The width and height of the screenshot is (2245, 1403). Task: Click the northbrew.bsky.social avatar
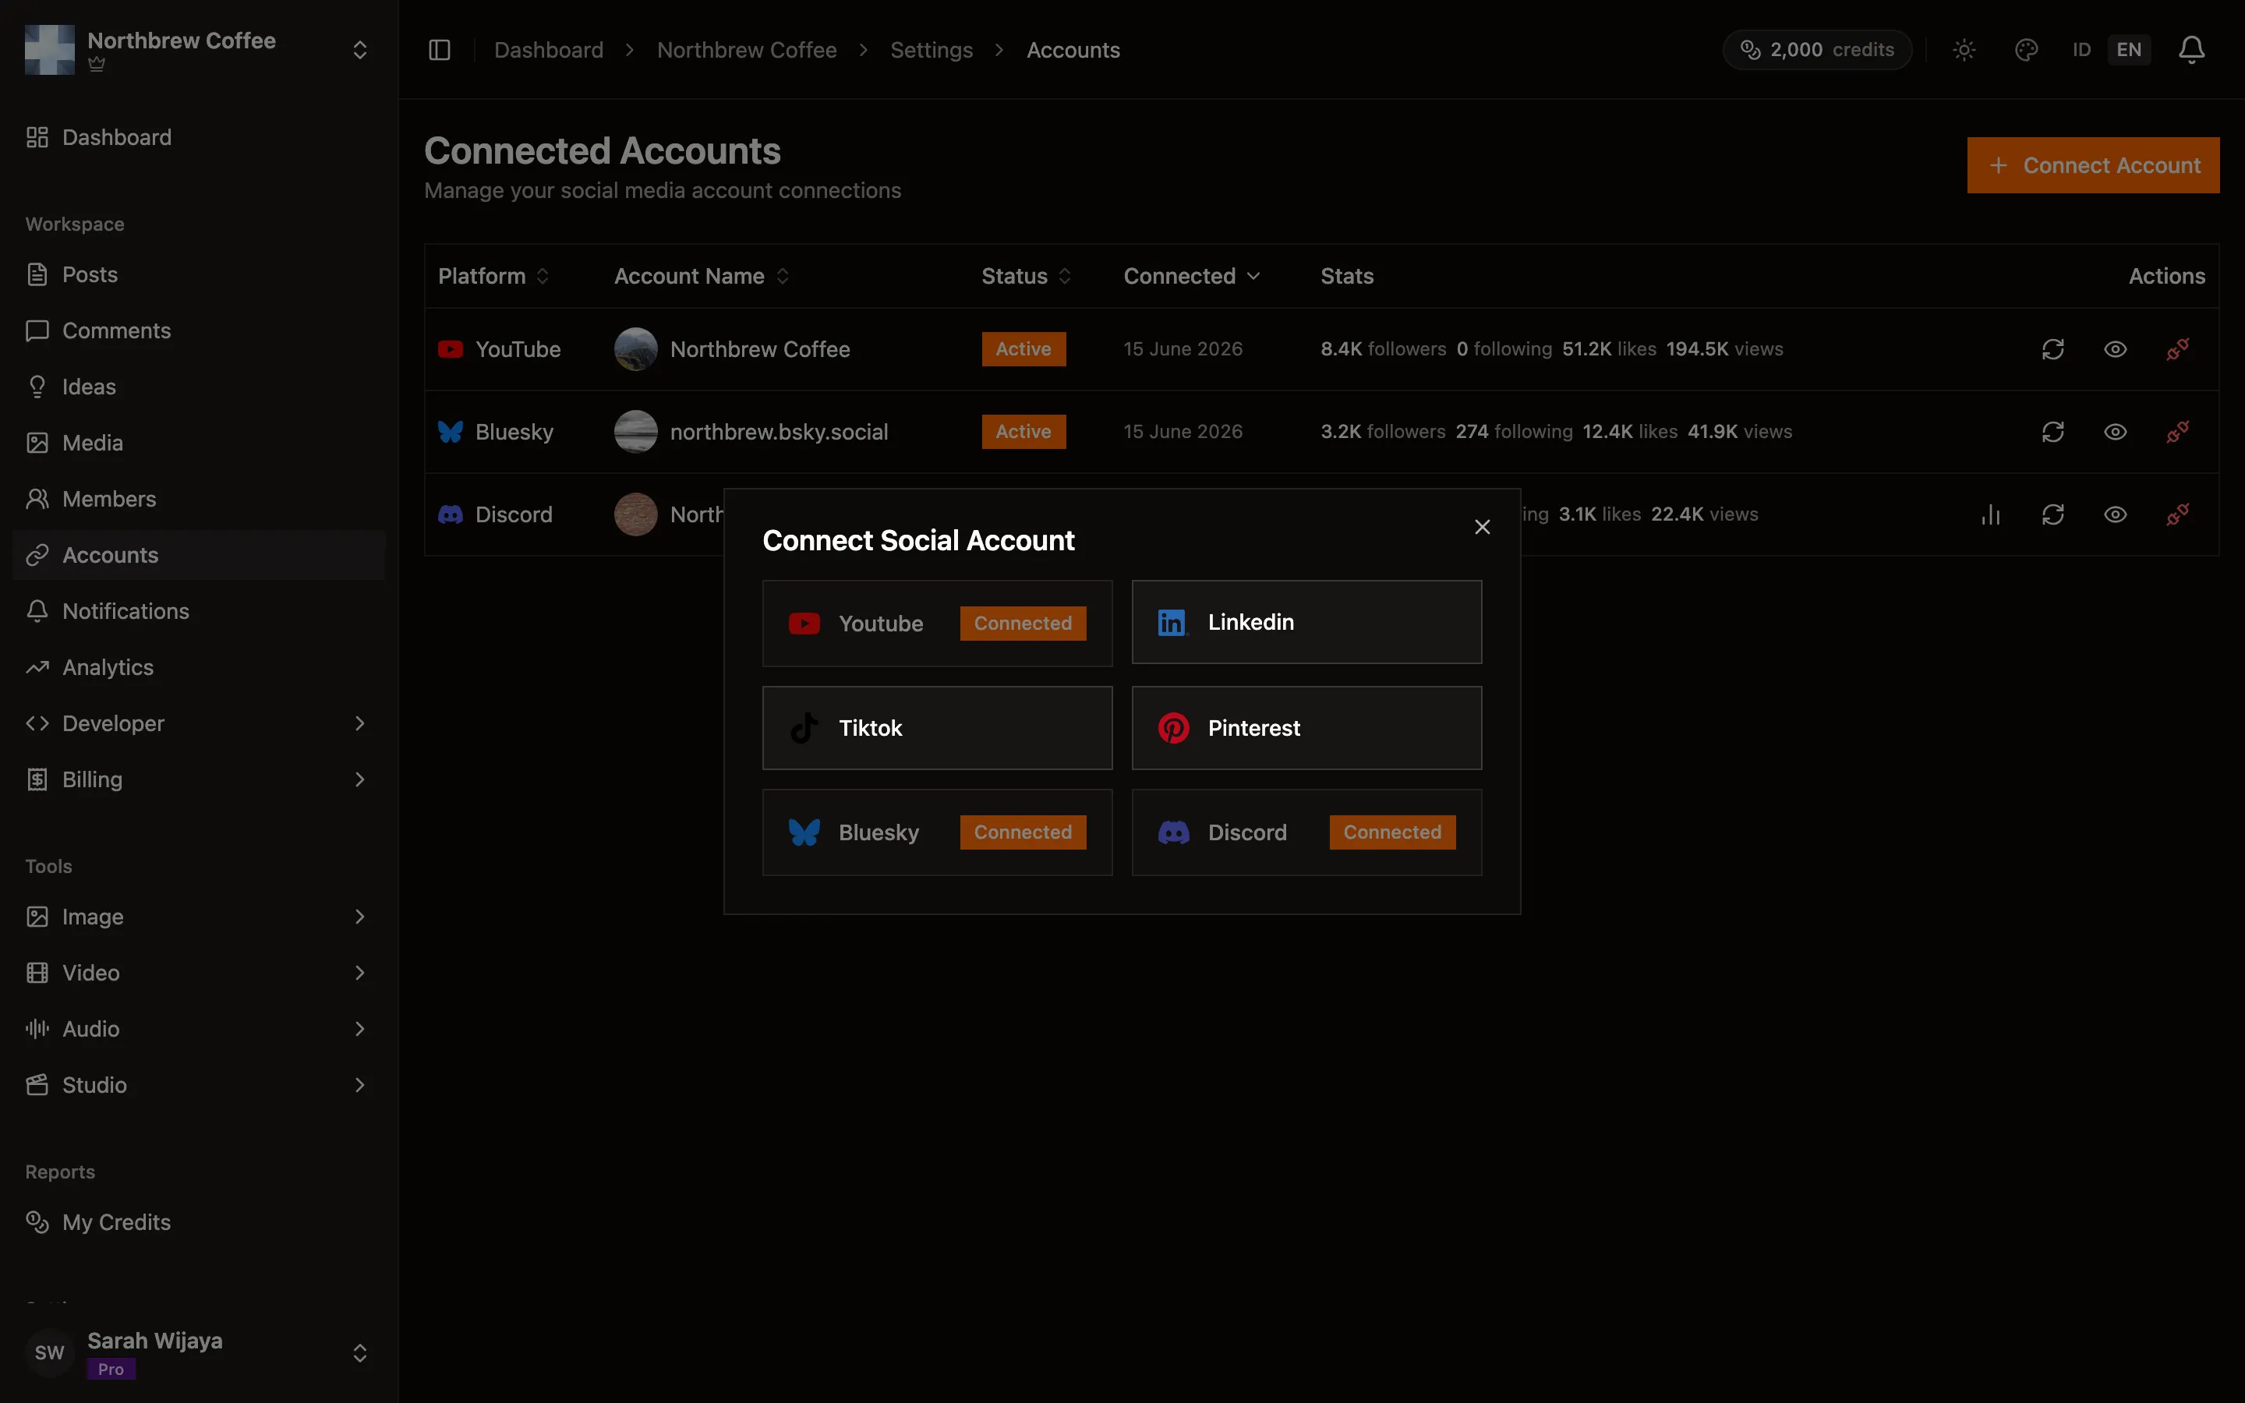(635, 432)
